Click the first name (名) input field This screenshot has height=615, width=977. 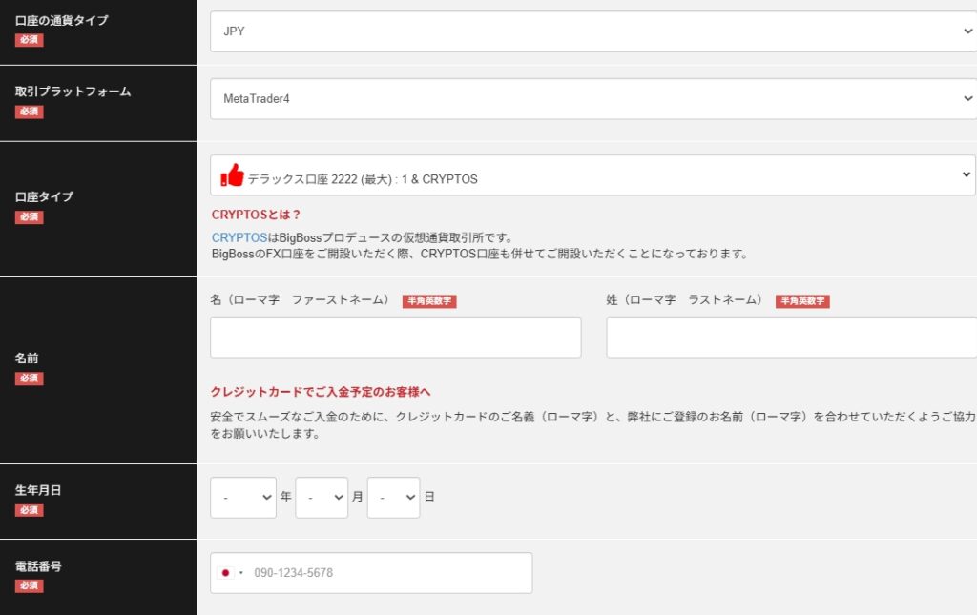[x=395, y=338]
